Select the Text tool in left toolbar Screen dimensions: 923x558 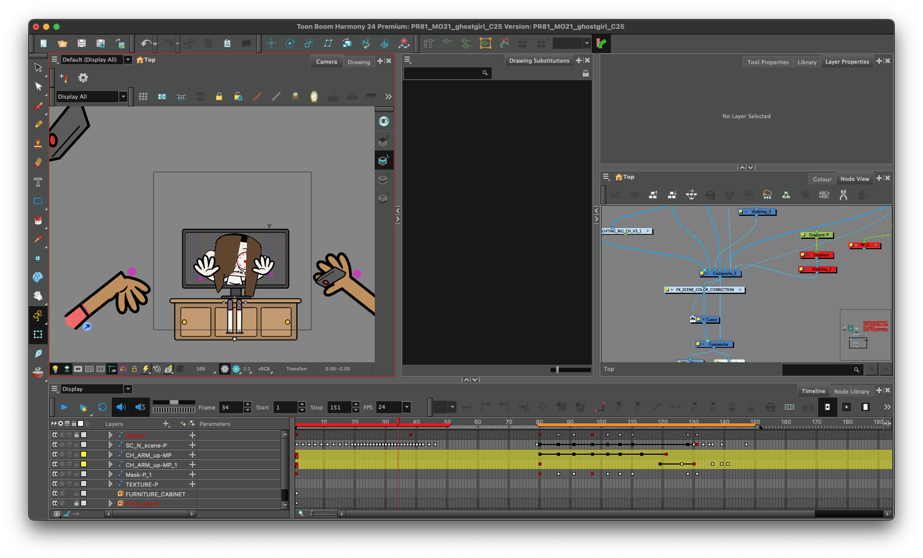click(38, 182)
